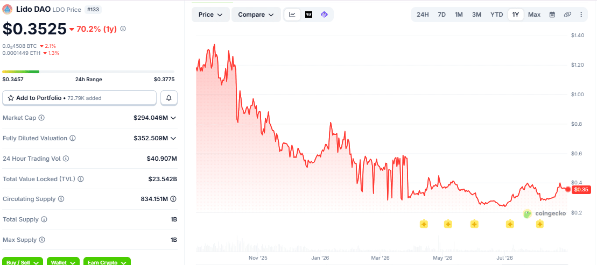Image resolution: width=597 pixels, height=265 pixels.
Task: Open Total Value Locked info icon
Action: [80, 179]
